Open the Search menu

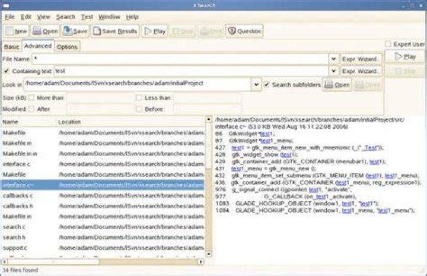point(65,17)
